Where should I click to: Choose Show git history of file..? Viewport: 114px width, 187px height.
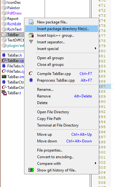(x=61, y=170)
